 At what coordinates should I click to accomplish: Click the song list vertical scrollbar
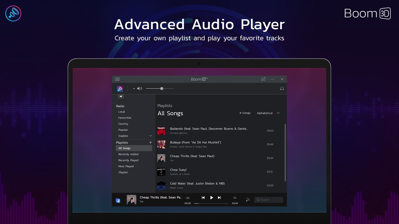[285, 153]
